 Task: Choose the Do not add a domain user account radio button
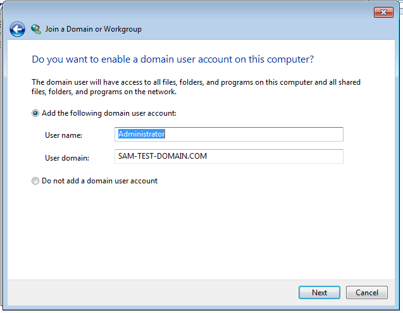35,181
